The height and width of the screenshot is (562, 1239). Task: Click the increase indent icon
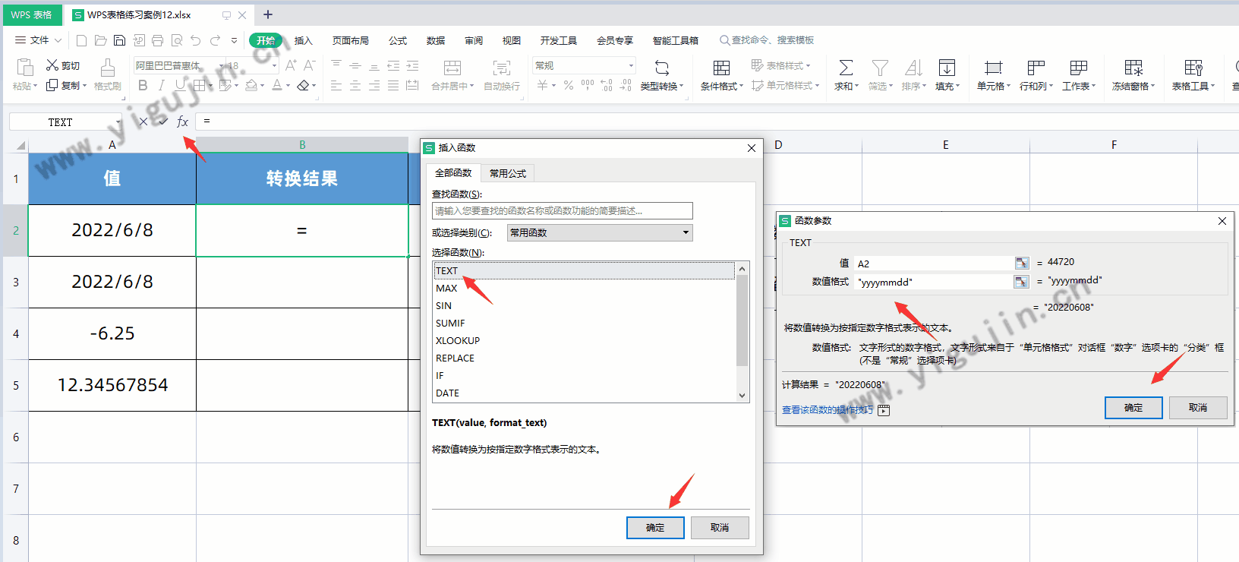coord(412,66)
